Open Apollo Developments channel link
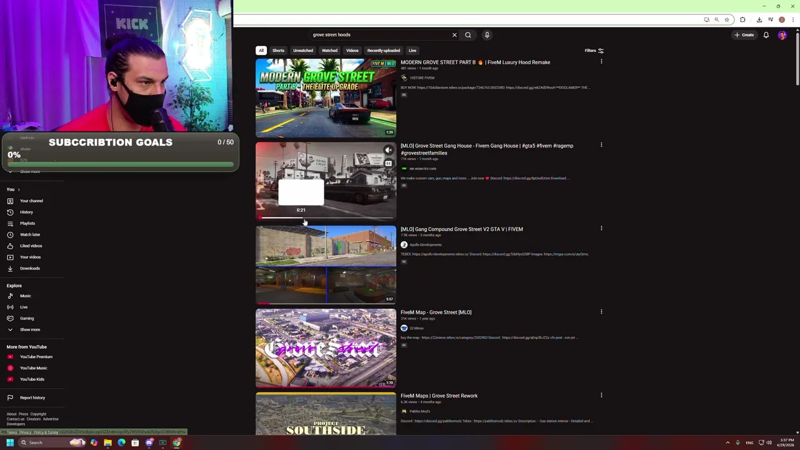 tap(426, 244)
